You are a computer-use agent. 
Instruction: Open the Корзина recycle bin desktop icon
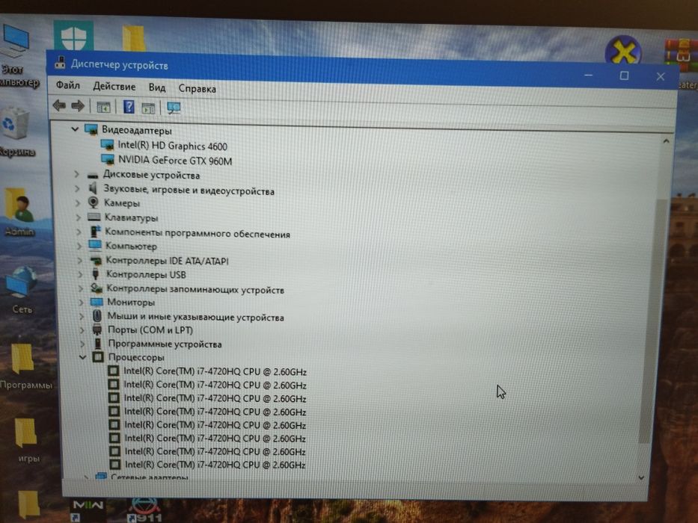[16, 132]
